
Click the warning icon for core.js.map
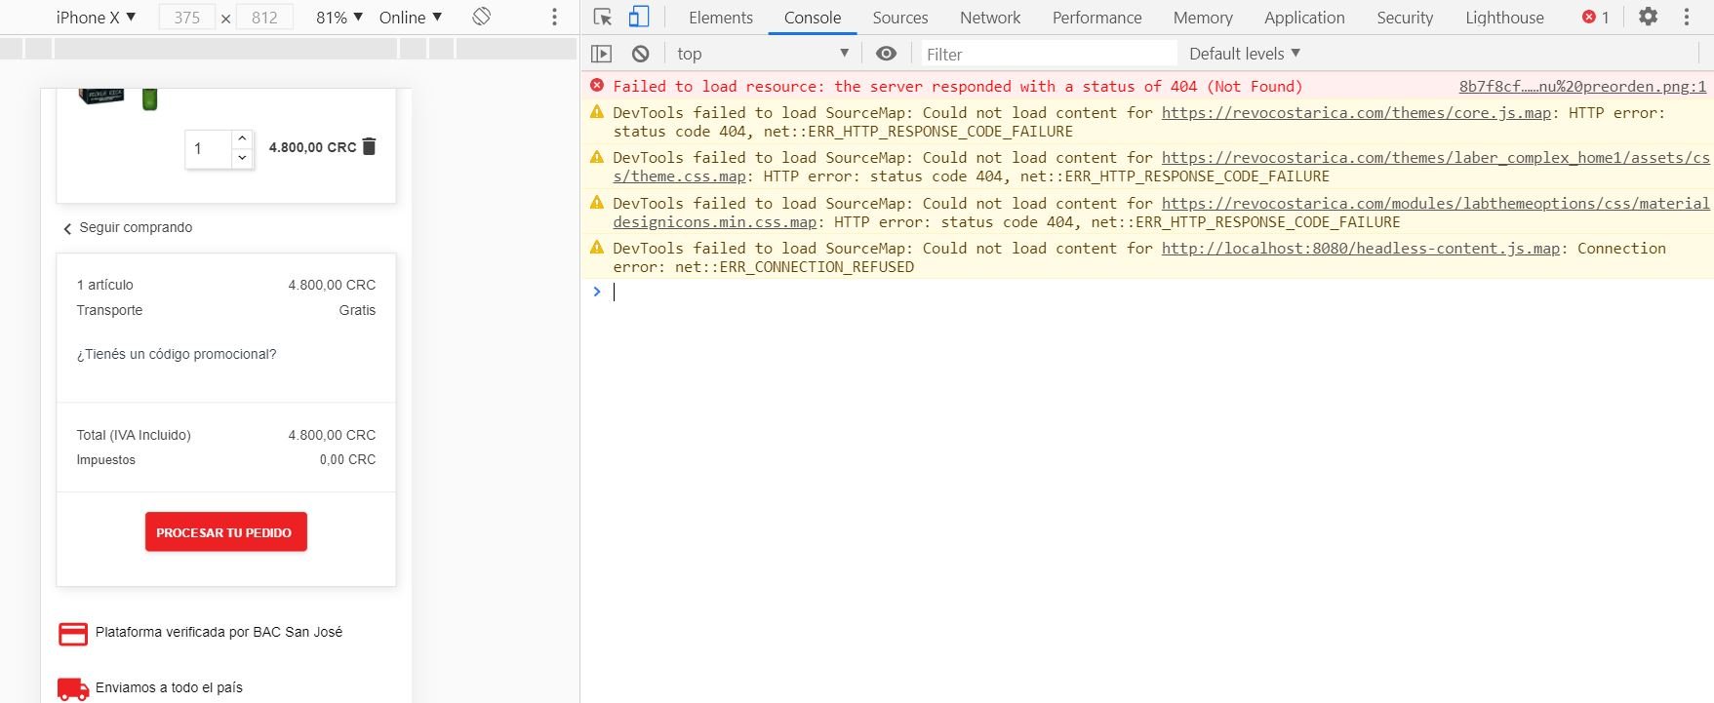click(x=597, y=112)
